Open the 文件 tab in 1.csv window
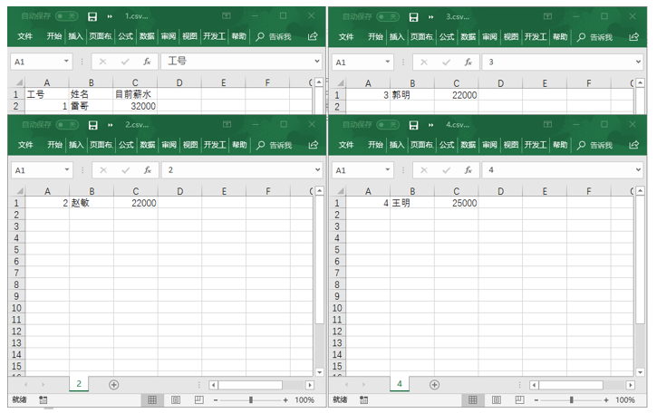This screenshot has width=657, height=413. coord(24,36)
